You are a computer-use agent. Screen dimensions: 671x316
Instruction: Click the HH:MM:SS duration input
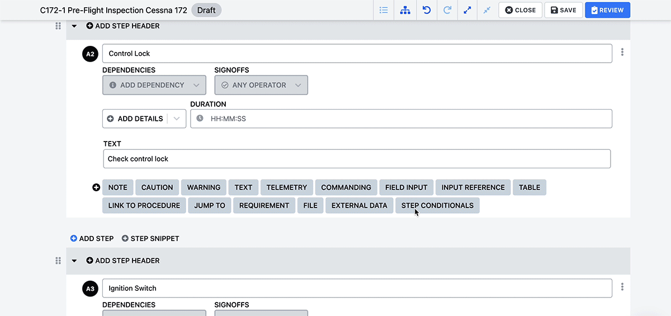coord(401,119)
